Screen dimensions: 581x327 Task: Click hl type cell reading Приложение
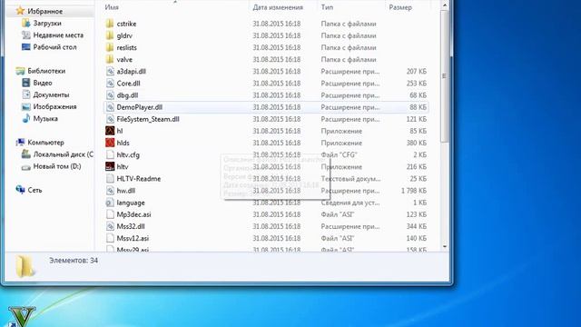[x=341, y=131]
